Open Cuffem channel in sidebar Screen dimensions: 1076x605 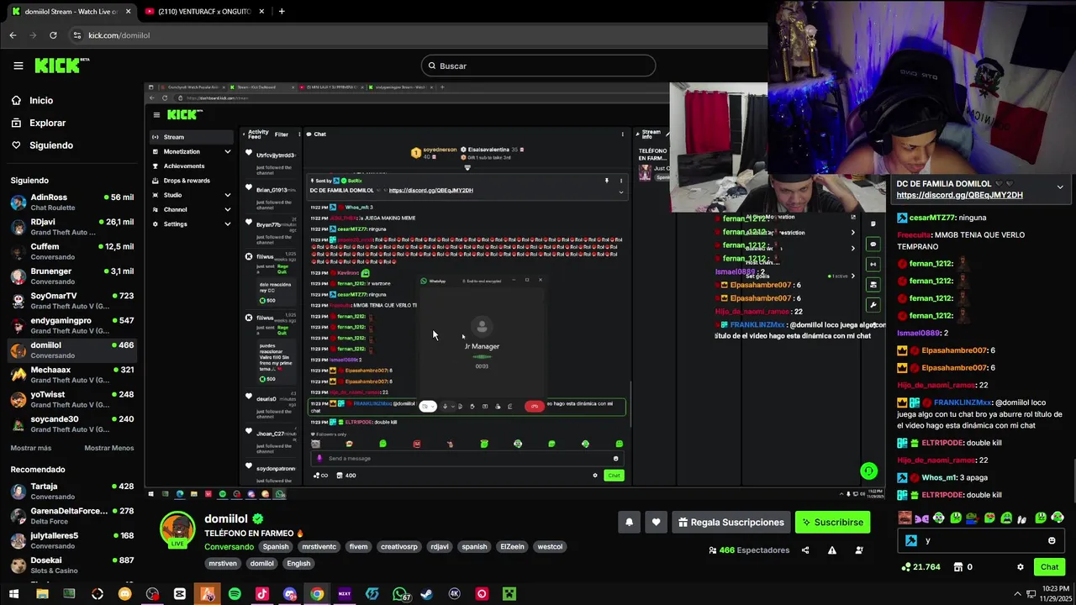pyautogui.click(x=71, y=251)
